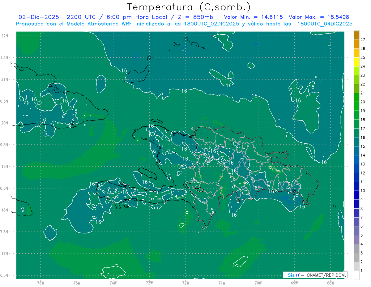
Task: Select the white bottom swatch of the color bar
Action: (356, 275)
